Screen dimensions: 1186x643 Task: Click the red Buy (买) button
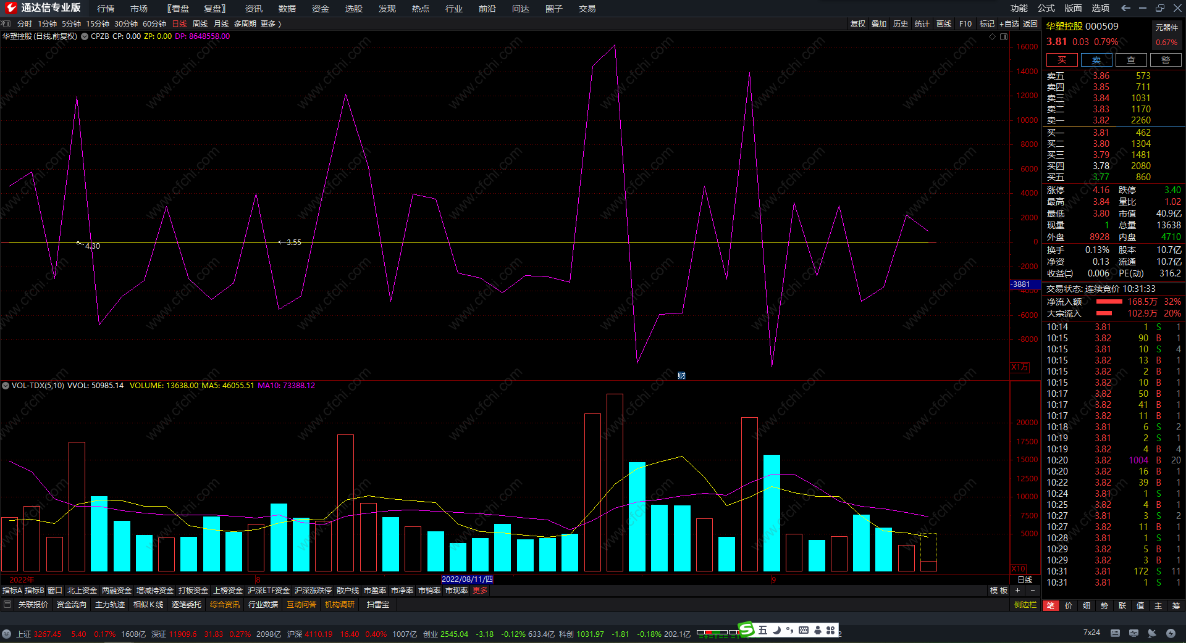(x=1061, y=60)
